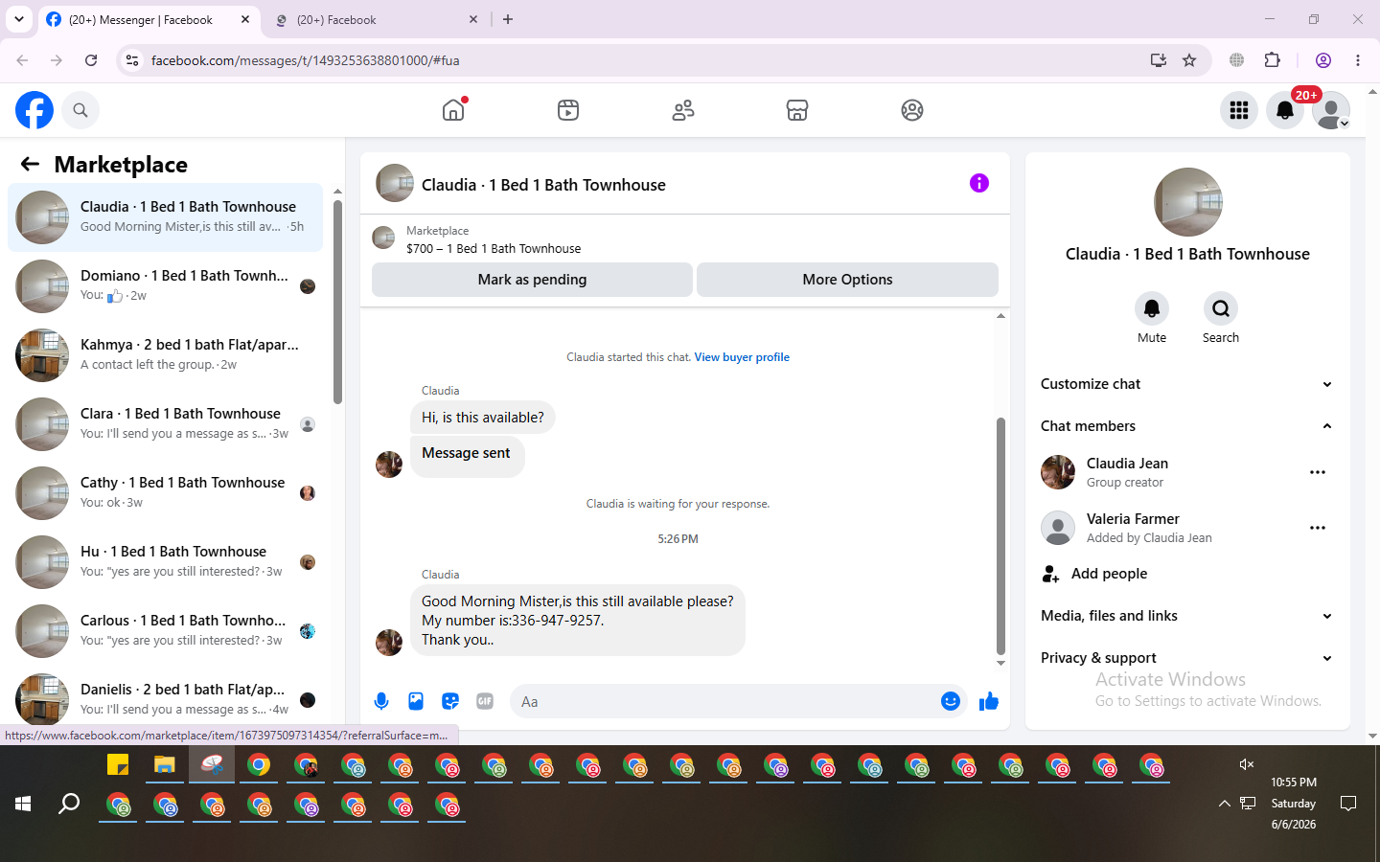The width and height of the screenshot is (1380, 862).
Task: Open $700 – 1 Bed 1 Bath Townhouse listing
Action: point(494,248)
